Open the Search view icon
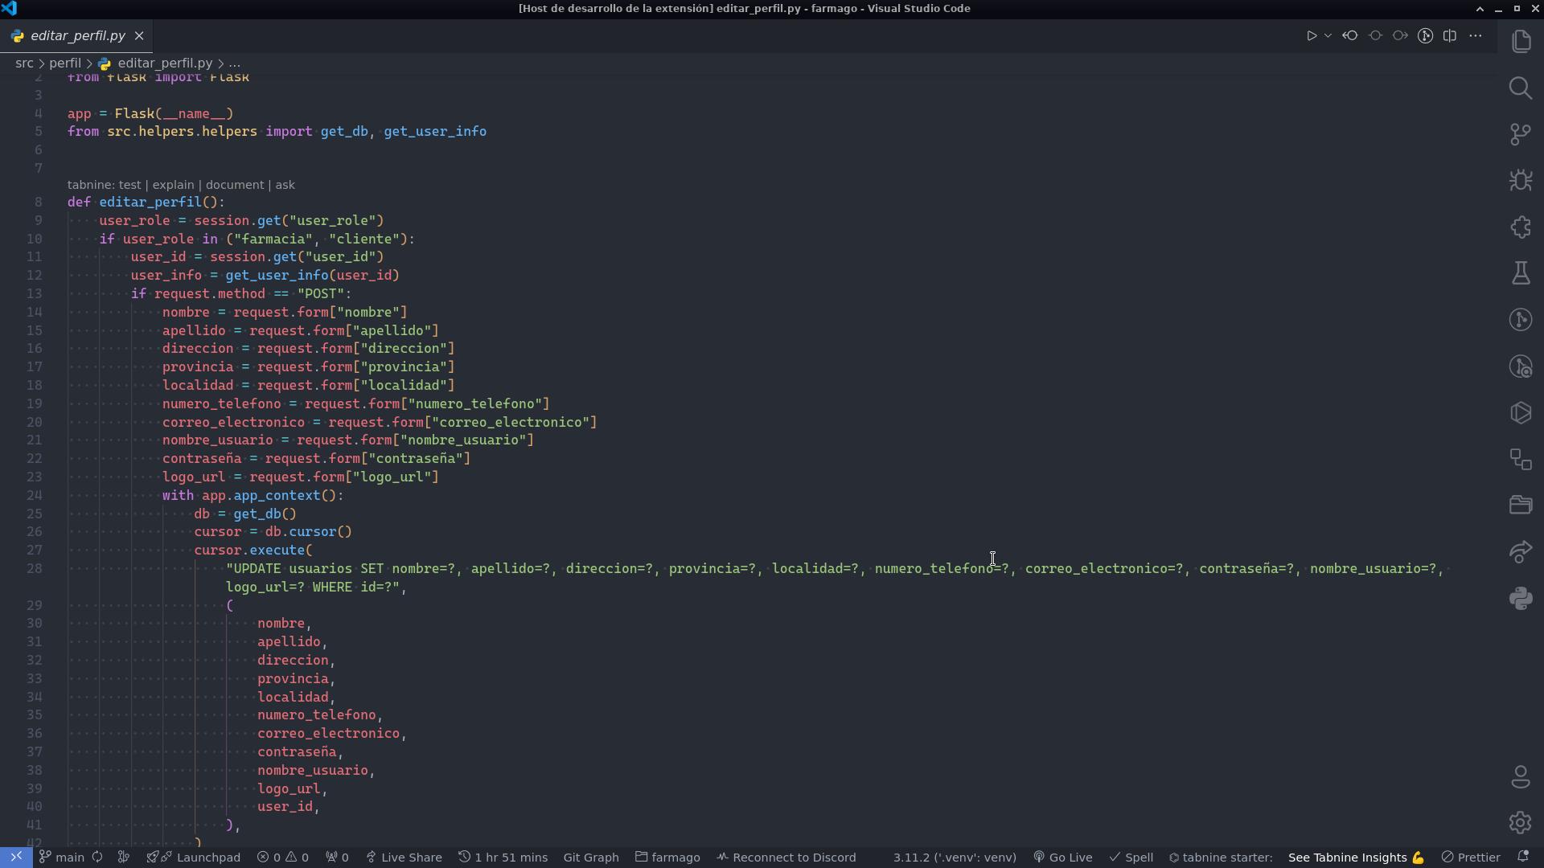The image size is (1544, 868). pyautogui.click(x=1520, y=88)
